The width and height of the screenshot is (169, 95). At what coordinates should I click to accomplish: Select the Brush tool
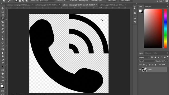point(3,36)
